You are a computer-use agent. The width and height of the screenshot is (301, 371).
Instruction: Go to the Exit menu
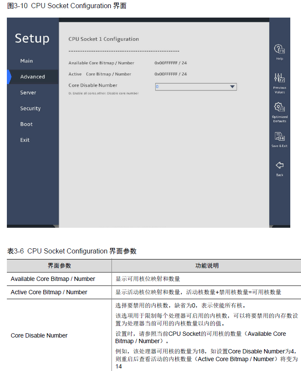(x=25, y=140)
